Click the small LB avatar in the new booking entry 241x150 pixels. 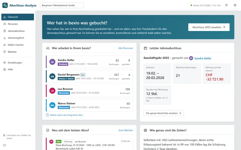[x=51, y=141]
